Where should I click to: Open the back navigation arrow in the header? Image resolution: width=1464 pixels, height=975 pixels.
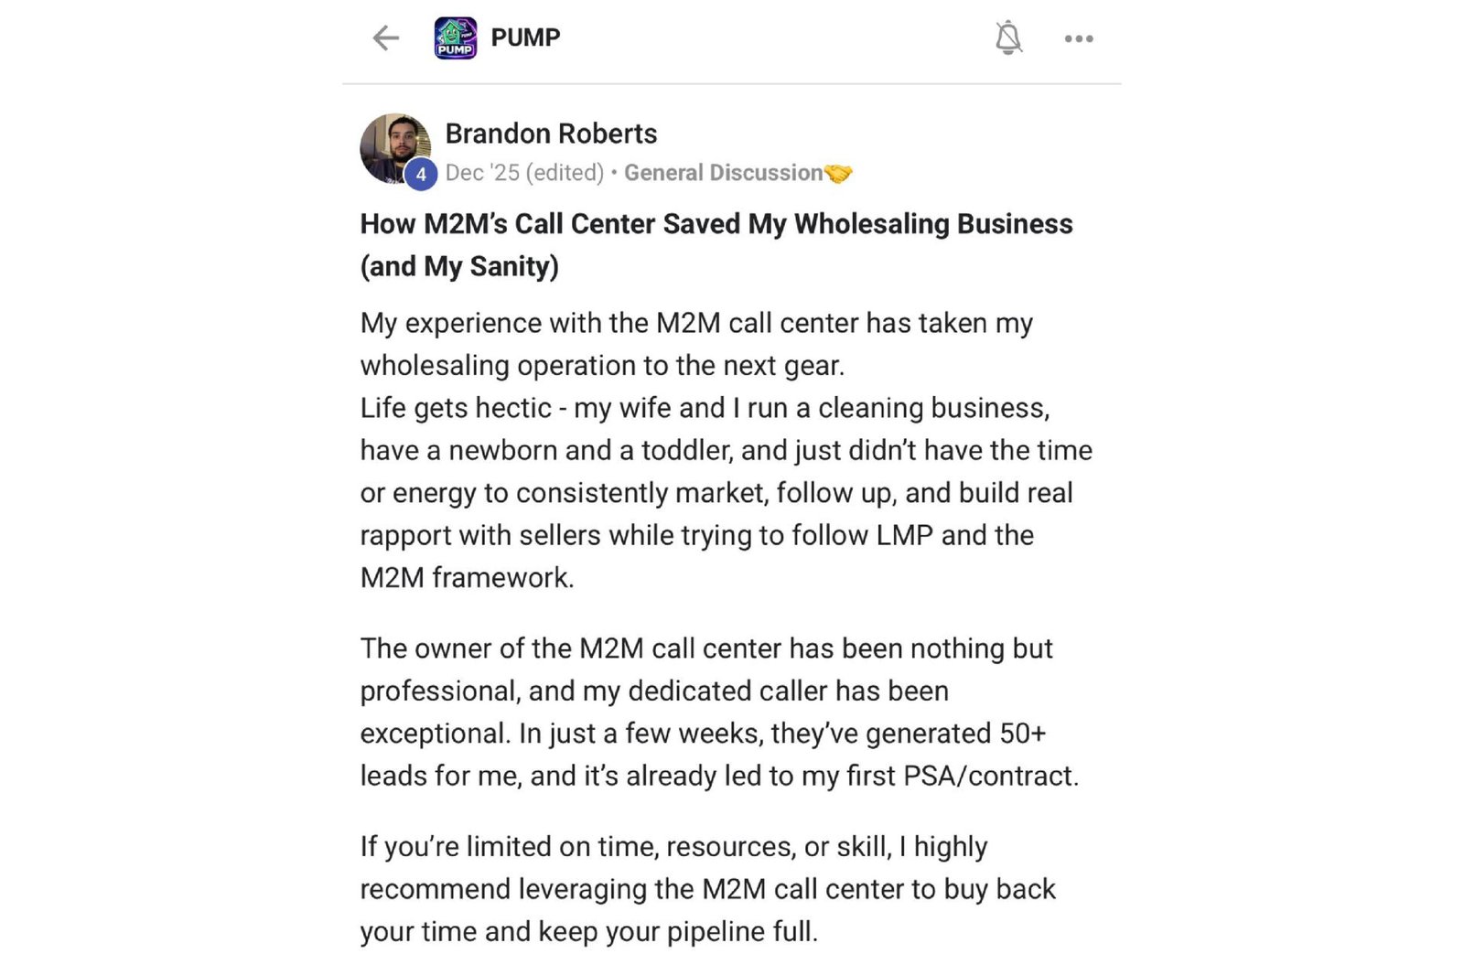coord(385,37)
